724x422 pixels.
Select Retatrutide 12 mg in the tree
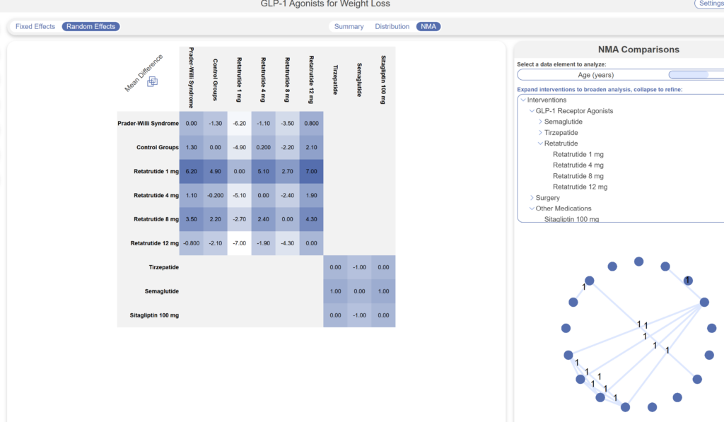(580, 187)
